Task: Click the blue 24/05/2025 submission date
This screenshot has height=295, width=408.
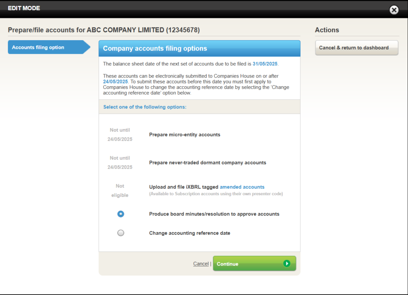Action: [116, 82]
